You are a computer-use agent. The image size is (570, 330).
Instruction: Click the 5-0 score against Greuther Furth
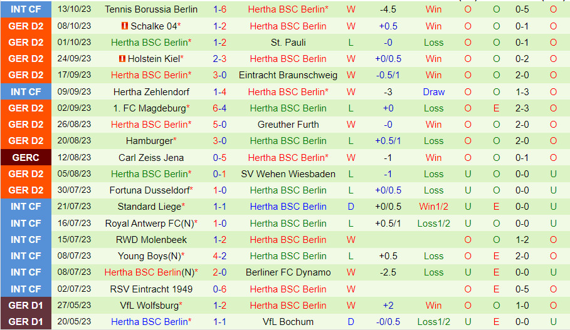click(219, 124)
